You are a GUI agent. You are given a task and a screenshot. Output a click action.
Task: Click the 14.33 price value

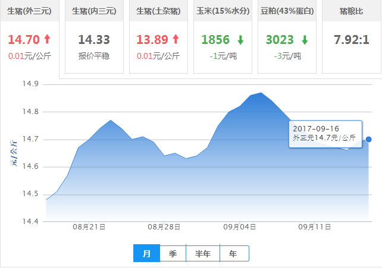(94, 40)
